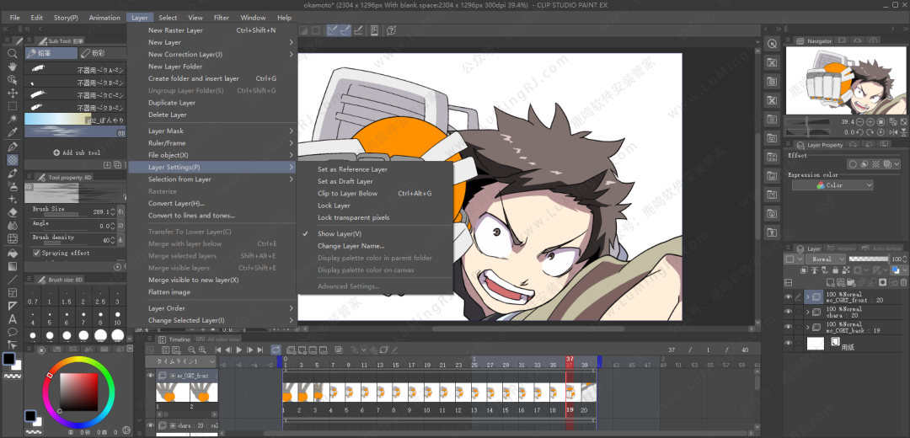The image size is (910, 438).
Task: Expand the mc_CGRT_front layer folder
Action: (808, 297)
